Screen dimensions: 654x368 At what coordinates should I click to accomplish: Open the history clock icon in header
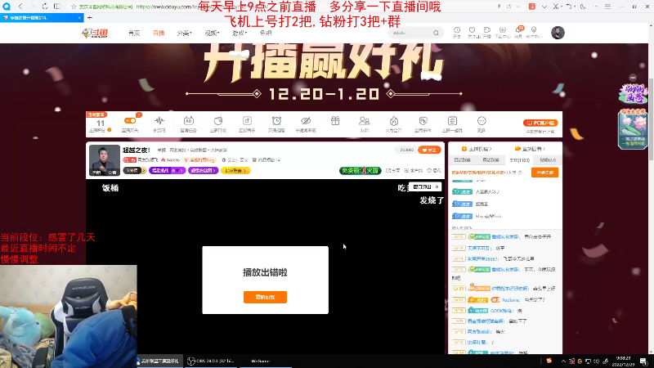(457, 32)
